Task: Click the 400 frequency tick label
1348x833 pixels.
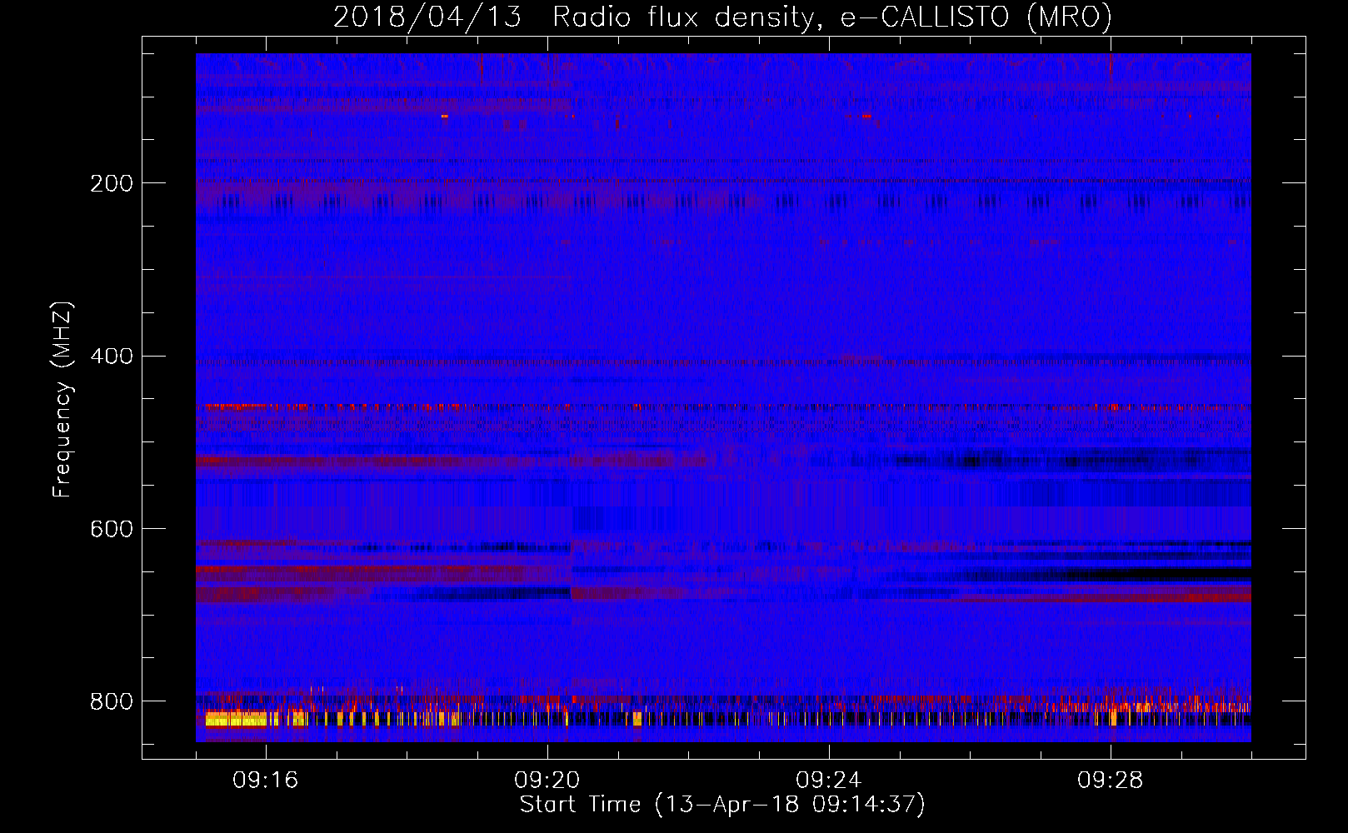Action: [x=112, y=357]
